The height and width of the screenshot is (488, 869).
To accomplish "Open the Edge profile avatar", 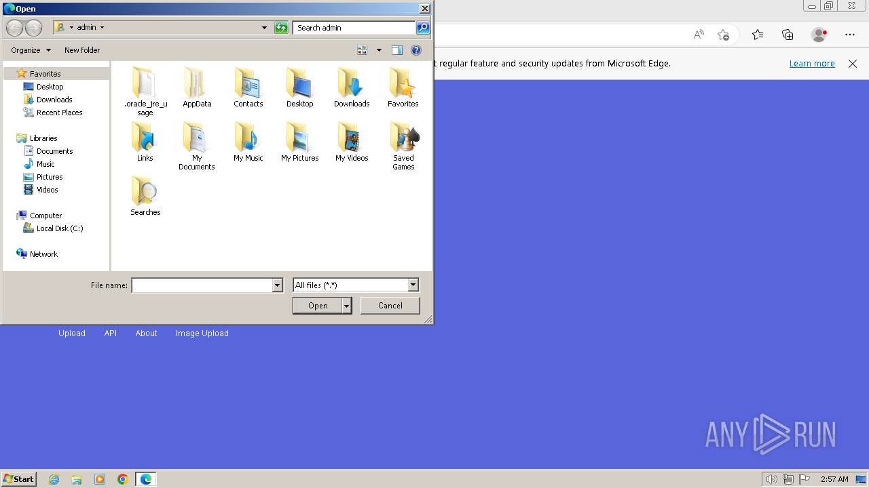I will [x=819, y=35].
